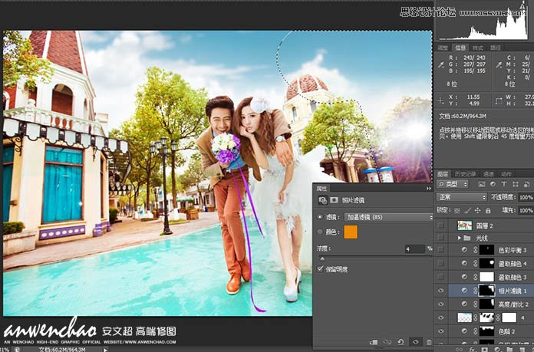The height and width of the screenshot is (352, 534).
Task: Switch to the 路径 tab
Action: coord(496,48)
